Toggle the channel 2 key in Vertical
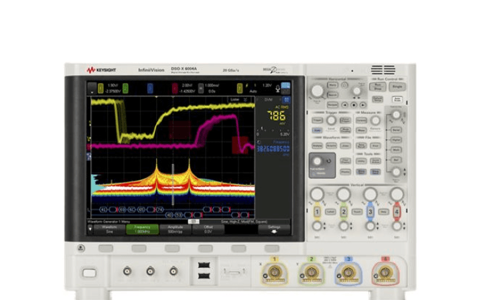The width and height of the screenshot is (487, 300). pos(344,212)
